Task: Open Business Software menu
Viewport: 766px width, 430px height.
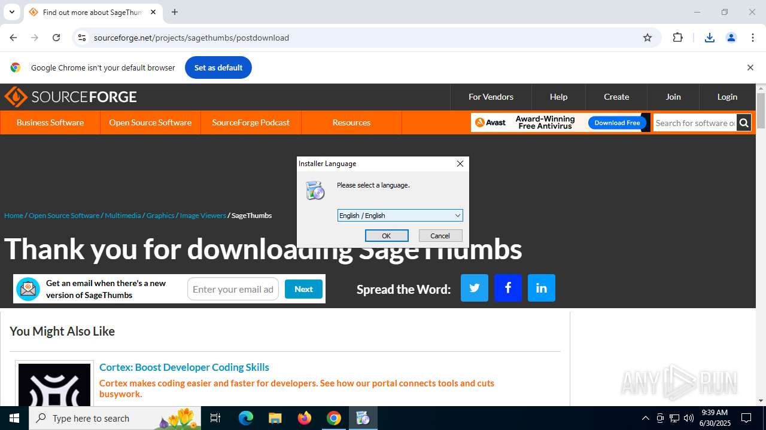Action: [50, 122]
